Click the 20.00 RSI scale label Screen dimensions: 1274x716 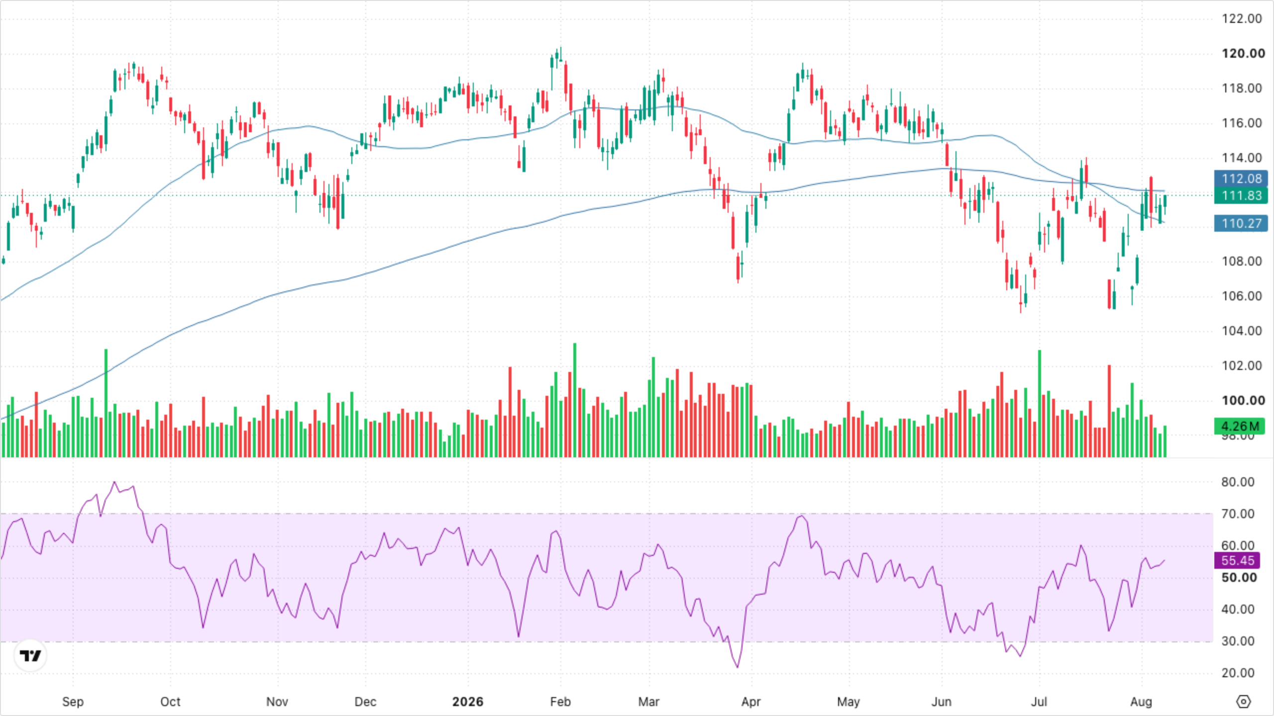tap(1238, 673)
